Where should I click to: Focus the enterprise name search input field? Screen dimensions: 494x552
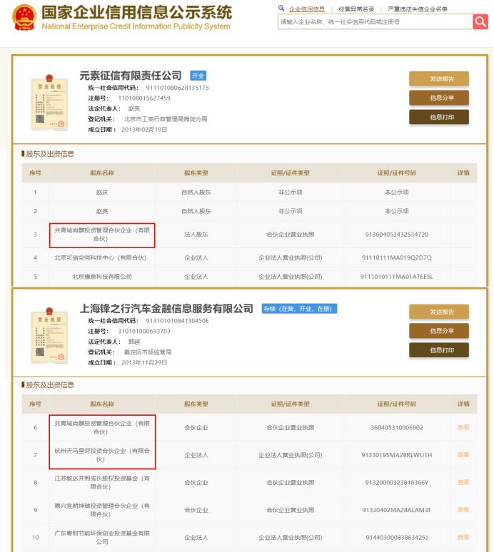coord(375,22)
